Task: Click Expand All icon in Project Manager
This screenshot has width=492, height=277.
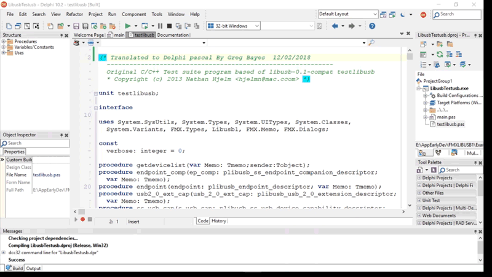Action: click(x=450, y=54)
